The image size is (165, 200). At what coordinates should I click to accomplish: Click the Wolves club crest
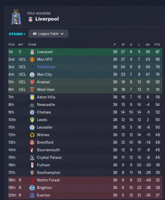pyautogui.click(x=32, y=135)
